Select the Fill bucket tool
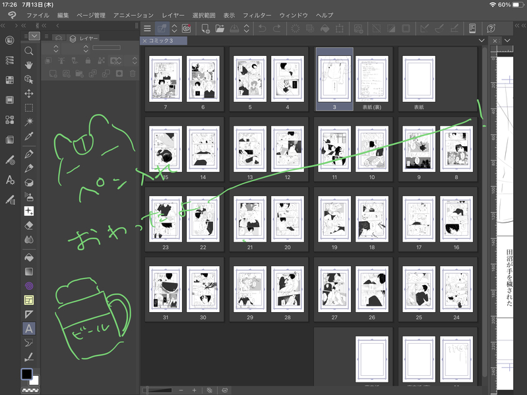The width and height of the screenshot is (527, 395). point(29,257)
